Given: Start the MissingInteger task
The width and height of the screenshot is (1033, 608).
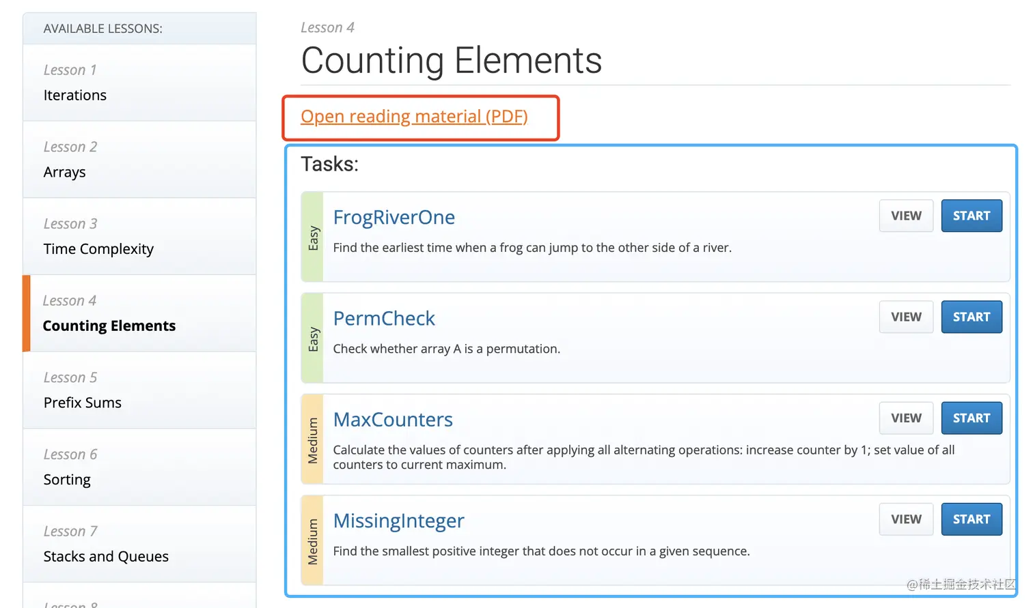Looking at the screenshot, I should point(972,519).
